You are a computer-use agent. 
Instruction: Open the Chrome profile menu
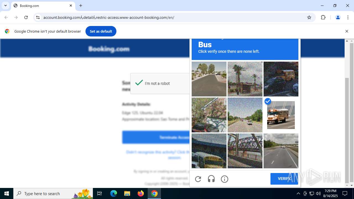tap(338, 17)
